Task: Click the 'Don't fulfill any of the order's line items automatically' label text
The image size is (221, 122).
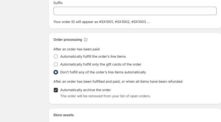Action: 103,72
